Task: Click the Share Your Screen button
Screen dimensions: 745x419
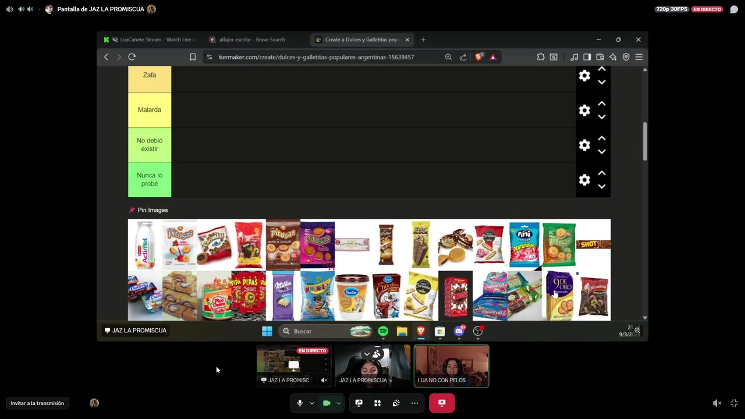Action: [359, 403]
